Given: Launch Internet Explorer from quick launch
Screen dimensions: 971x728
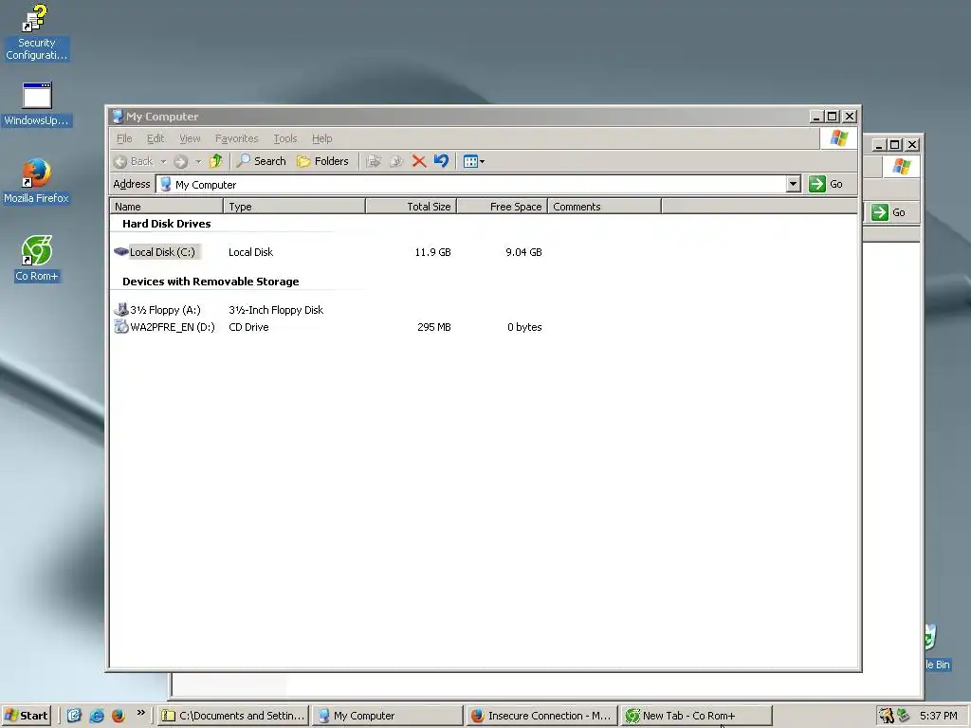Looking at the screenshot, I should tap(96, 716).
